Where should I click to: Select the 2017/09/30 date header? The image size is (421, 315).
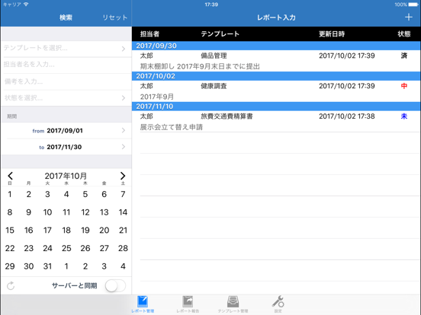(276, 46)
